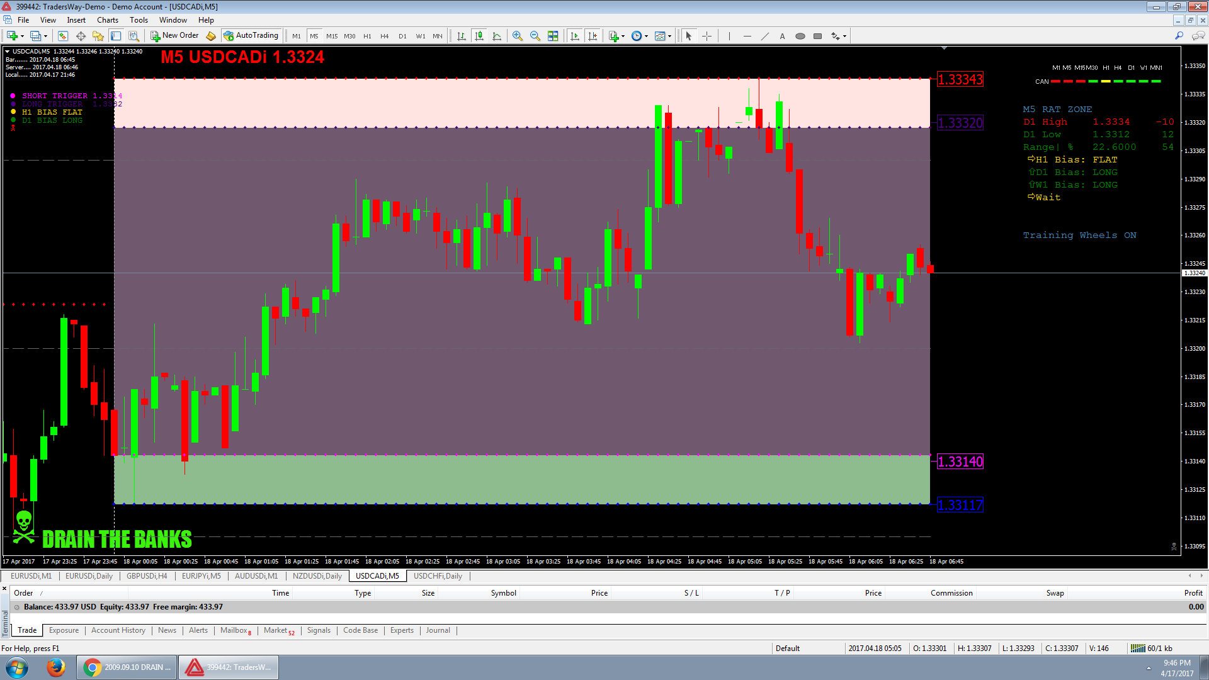
Task: Switch to the H1 timeframe button
Action: (x=367, y=36)
